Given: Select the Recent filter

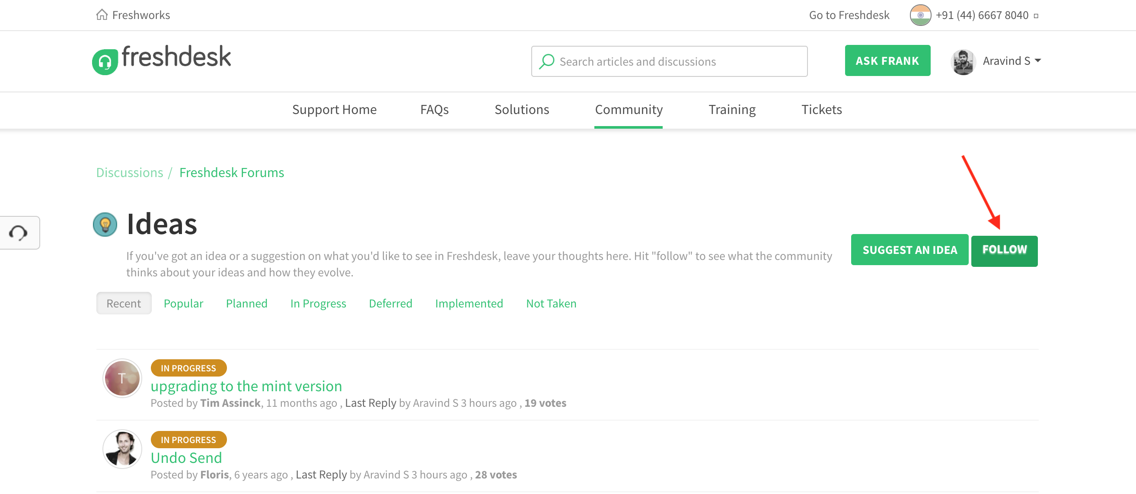Looking at the screenshot, I should point(124,303).
